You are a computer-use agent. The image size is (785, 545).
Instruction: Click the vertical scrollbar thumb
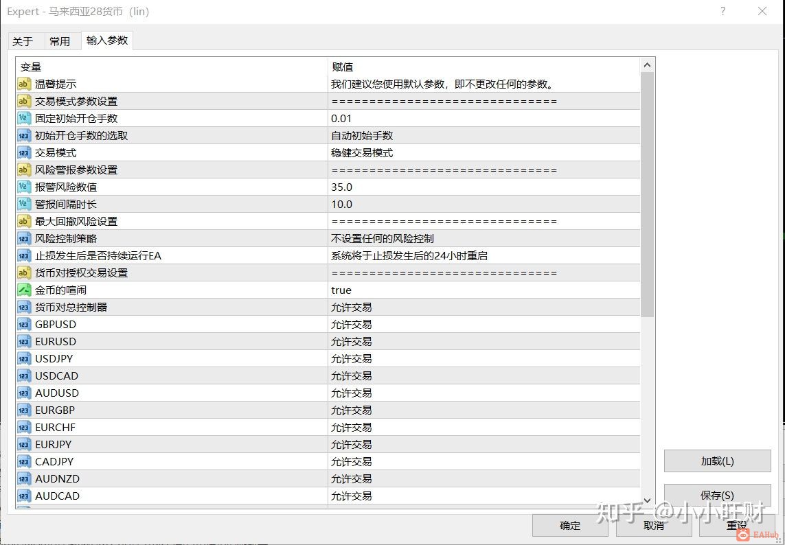(x=647, y=194)
